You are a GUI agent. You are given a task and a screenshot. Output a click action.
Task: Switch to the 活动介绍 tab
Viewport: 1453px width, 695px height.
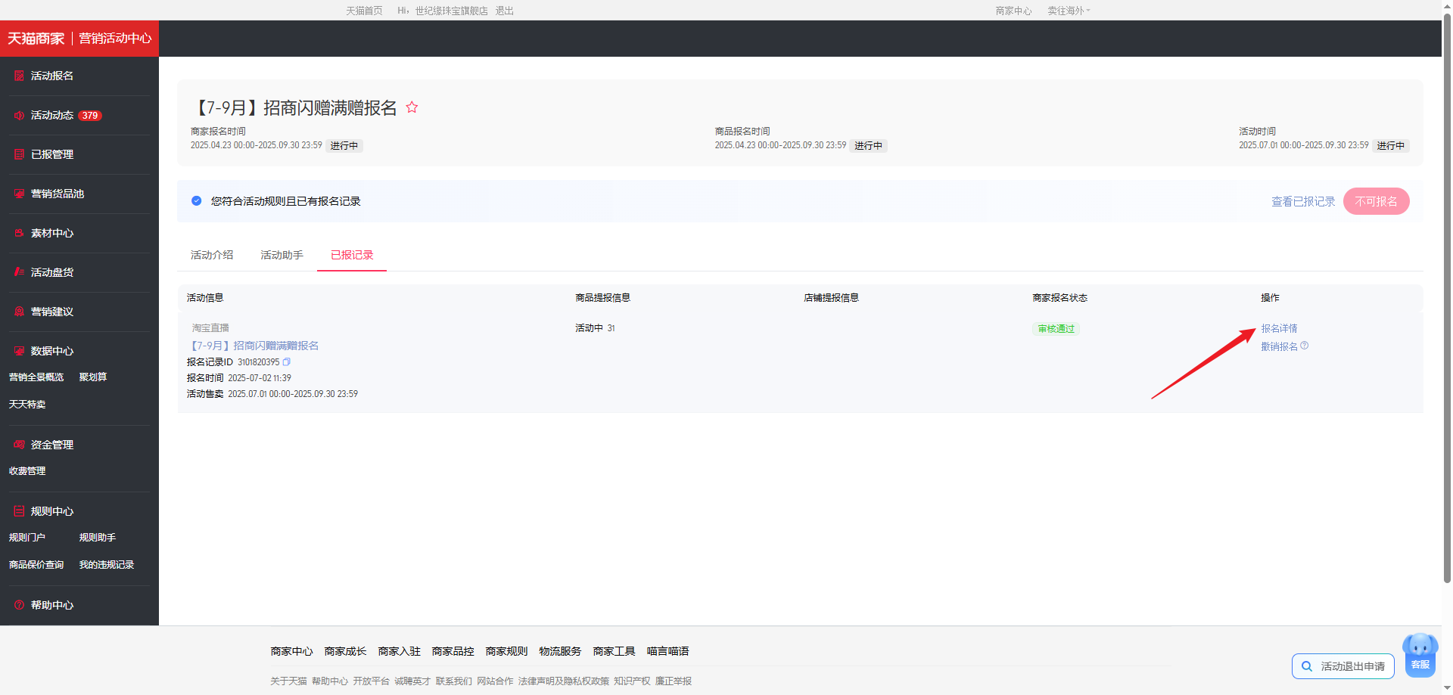212,256
